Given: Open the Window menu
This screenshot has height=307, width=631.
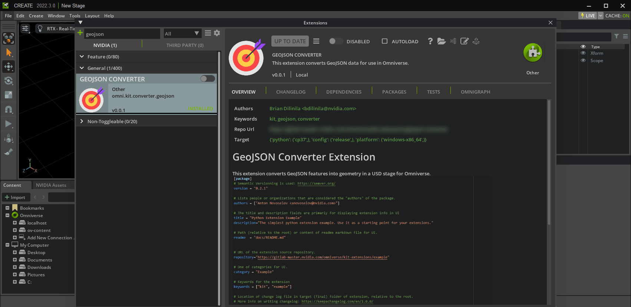Looking at the screenshot, I should (x=56, y=16).
